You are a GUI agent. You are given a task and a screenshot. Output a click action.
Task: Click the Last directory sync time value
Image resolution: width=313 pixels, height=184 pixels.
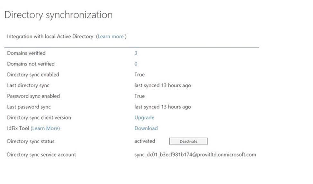point(163,85)
